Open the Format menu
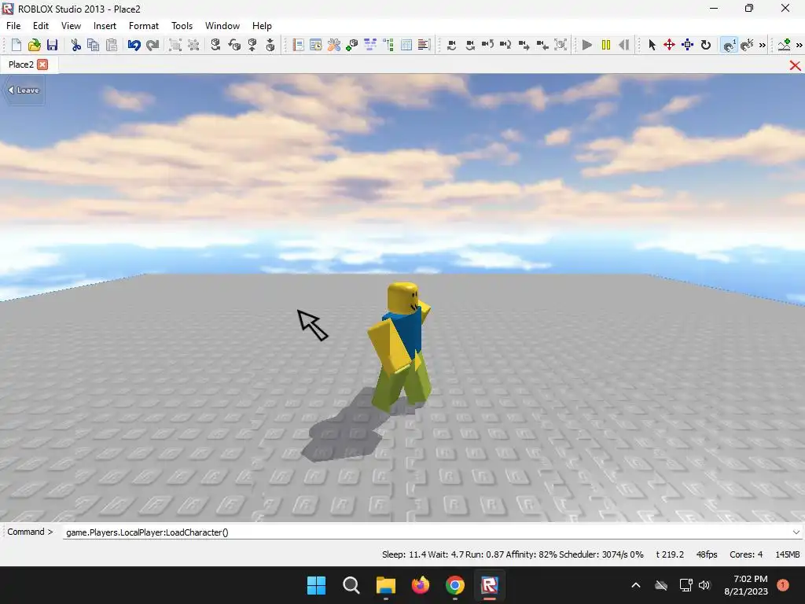This screenshot has height=604, width=805. click(x=144, y=26)
